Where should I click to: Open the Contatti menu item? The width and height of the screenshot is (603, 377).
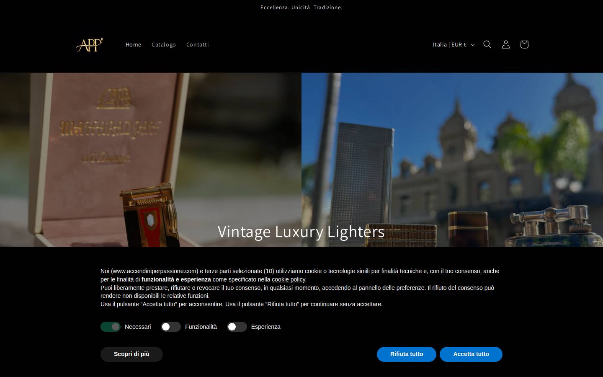pos(198,44)
